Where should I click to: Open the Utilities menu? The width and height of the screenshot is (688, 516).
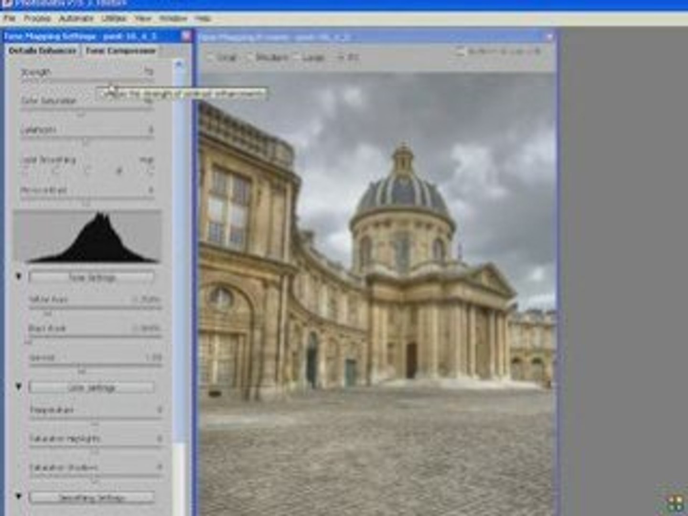tap(114, 19)
